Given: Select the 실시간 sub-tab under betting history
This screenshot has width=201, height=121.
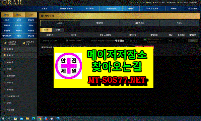Looking at the screenshot, I should point(58,30).
